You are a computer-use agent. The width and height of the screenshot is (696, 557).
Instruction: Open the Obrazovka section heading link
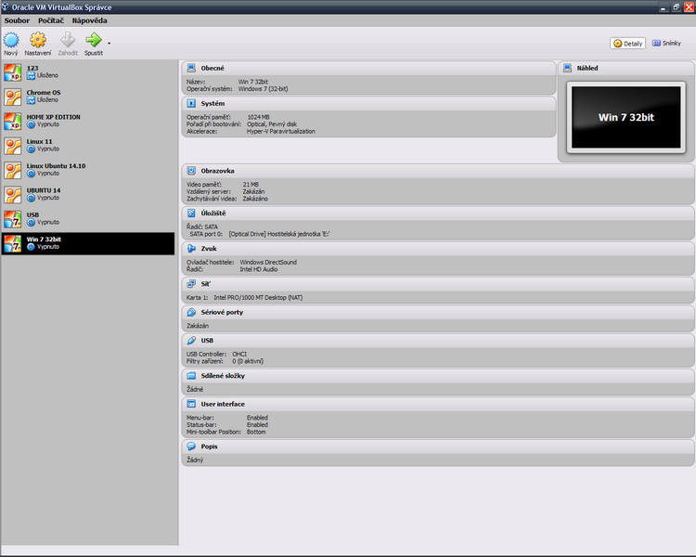tap(217, 171)
